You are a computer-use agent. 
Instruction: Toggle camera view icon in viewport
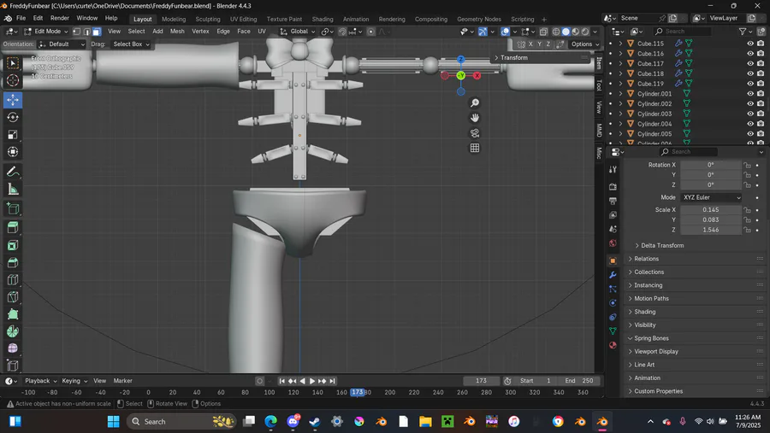point(474,133)
